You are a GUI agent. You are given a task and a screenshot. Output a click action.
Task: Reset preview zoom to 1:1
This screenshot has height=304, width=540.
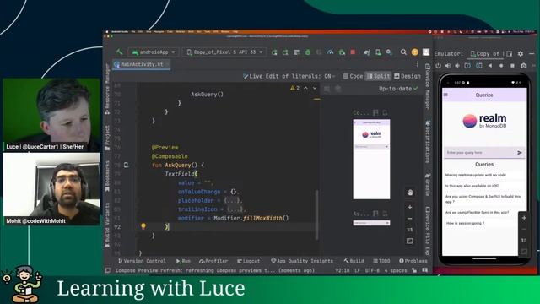pos(410,230)
